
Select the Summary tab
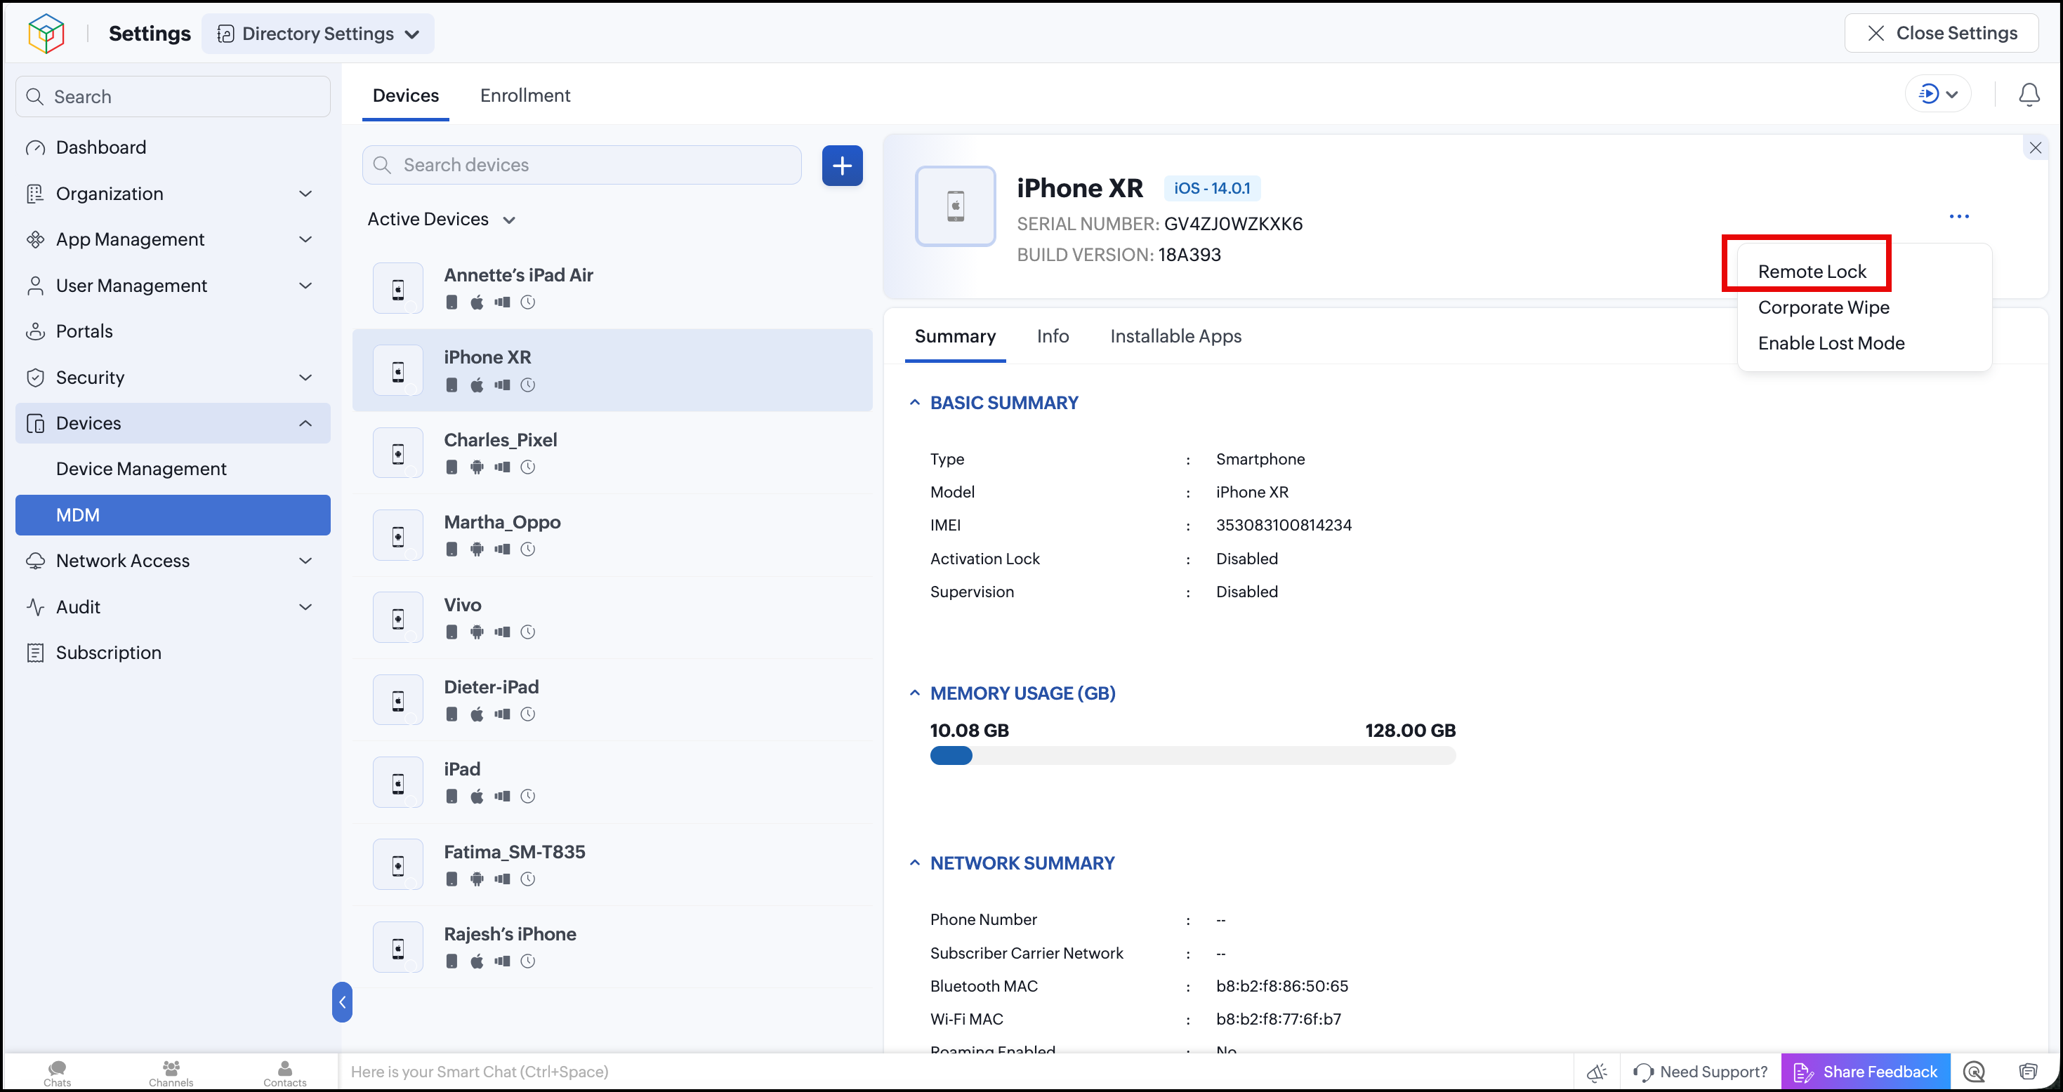(956, 336)
